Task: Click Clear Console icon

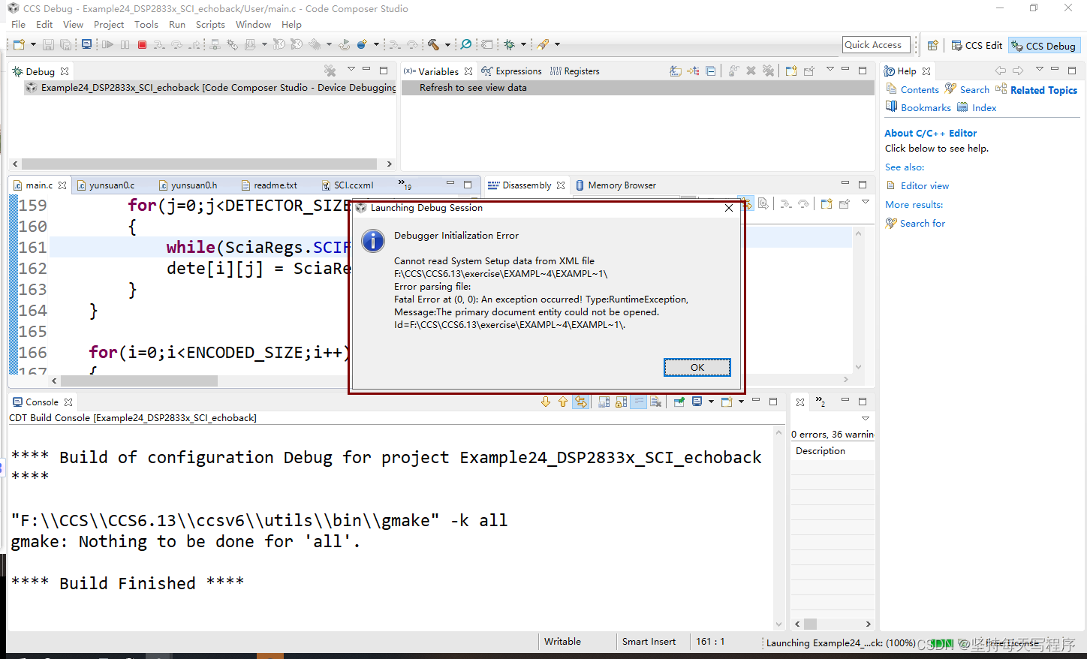Action: tap(656, 402)
